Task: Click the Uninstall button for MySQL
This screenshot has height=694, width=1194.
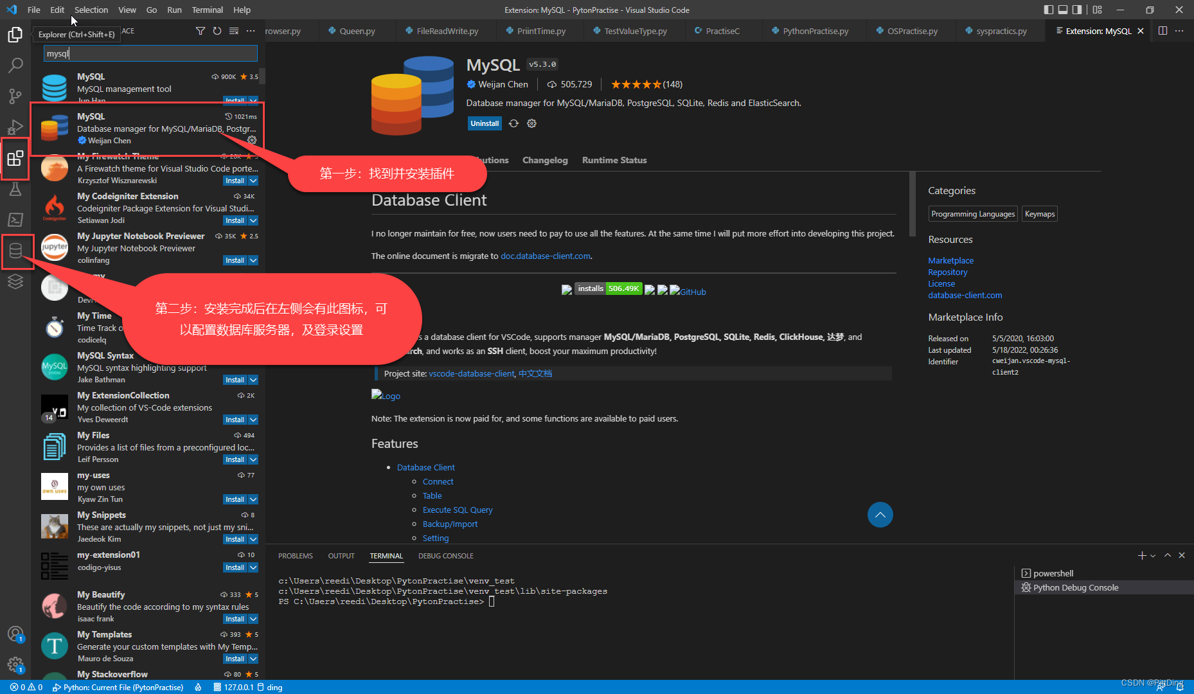Action: coord(485,123)
